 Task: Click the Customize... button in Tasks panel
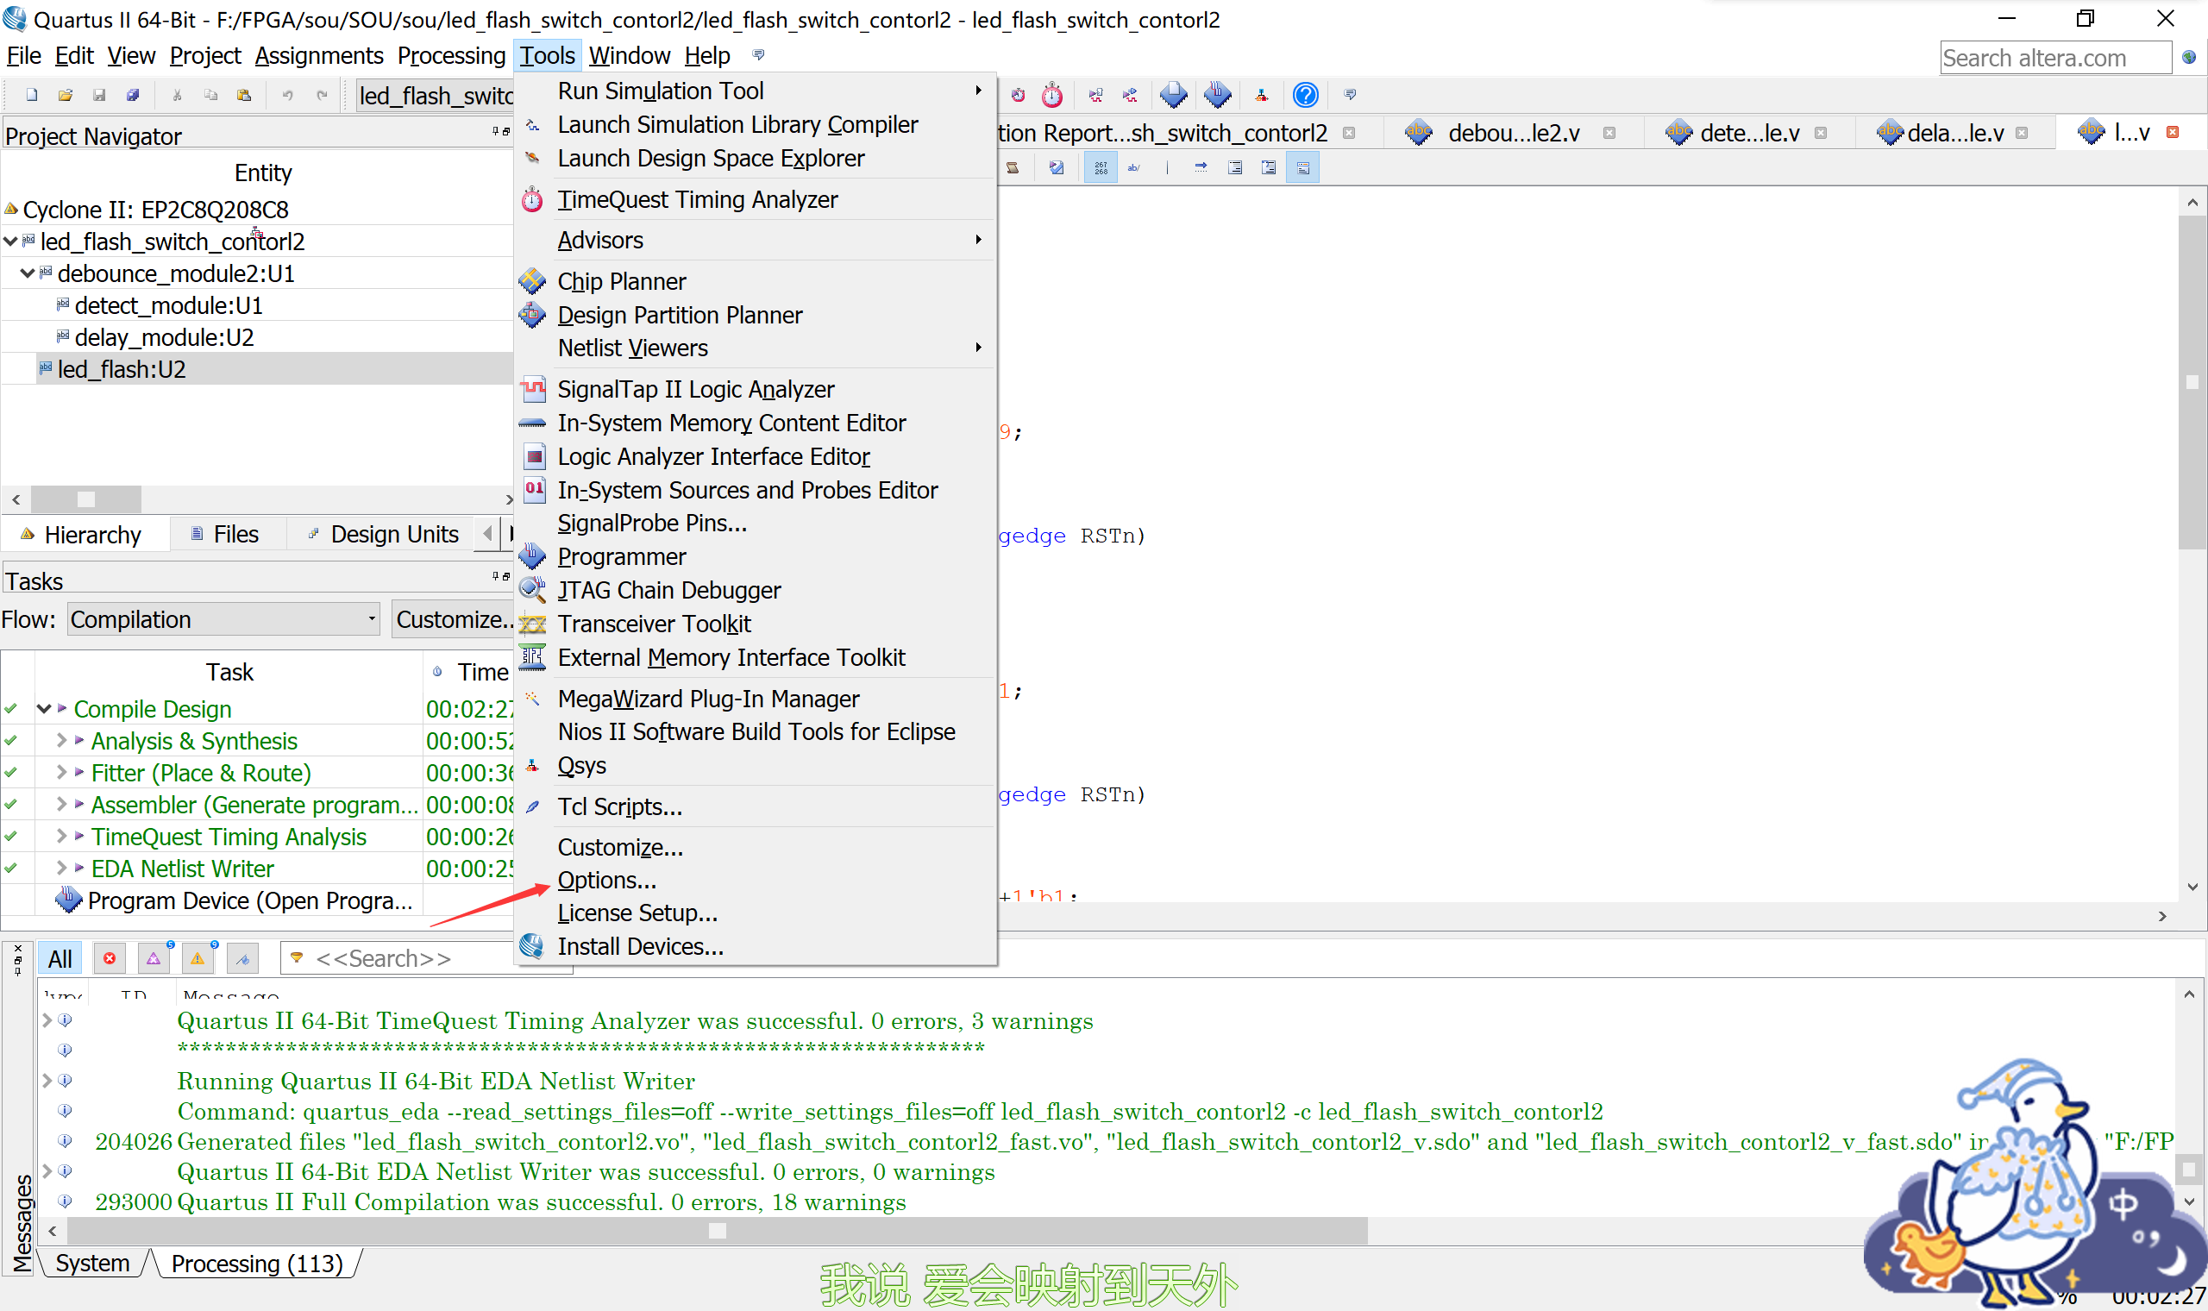coord(452,619)
